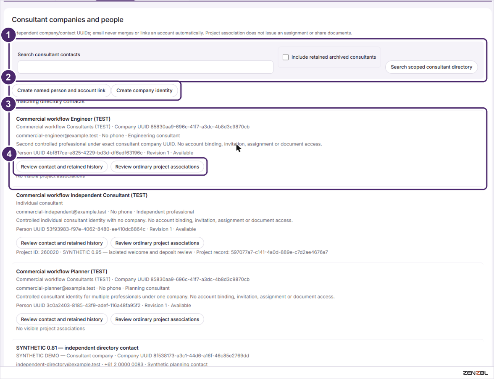
Task: Review contact and retained history for Planner
Action: [62, 319]
